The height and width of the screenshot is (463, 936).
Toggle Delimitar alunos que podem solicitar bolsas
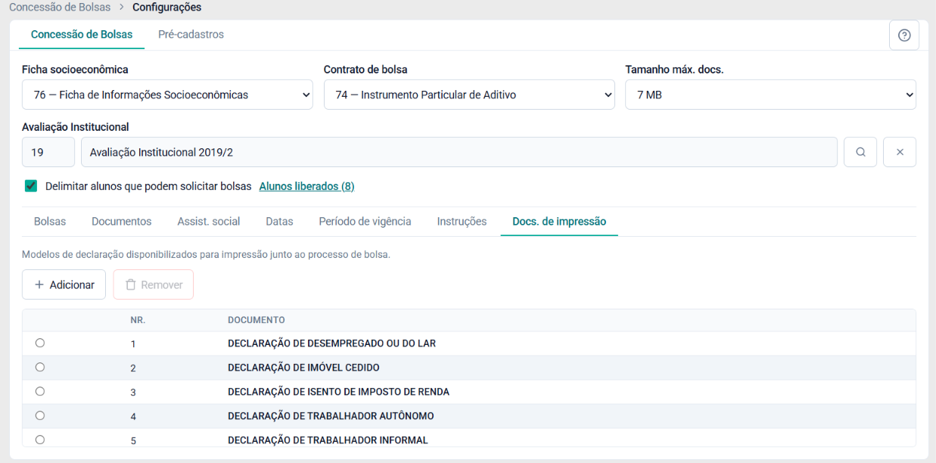tap(31, 186)
